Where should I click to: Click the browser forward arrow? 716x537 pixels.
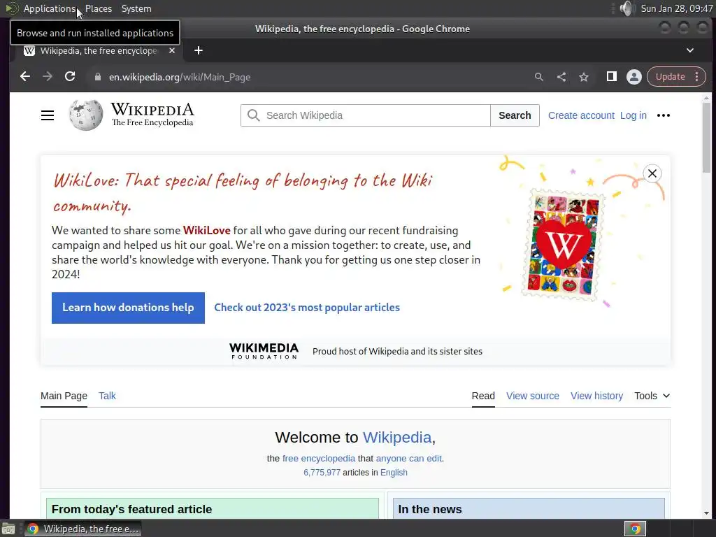pos(48,77)
